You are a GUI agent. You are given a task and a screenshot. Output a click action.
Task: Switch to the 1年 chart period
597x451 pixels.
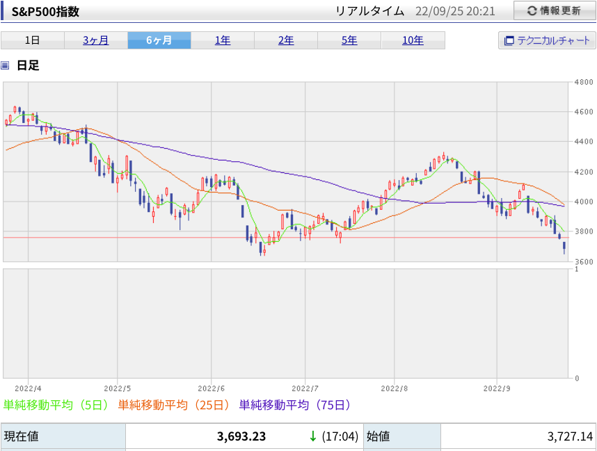pyautogui.click(x=223, y=40)
